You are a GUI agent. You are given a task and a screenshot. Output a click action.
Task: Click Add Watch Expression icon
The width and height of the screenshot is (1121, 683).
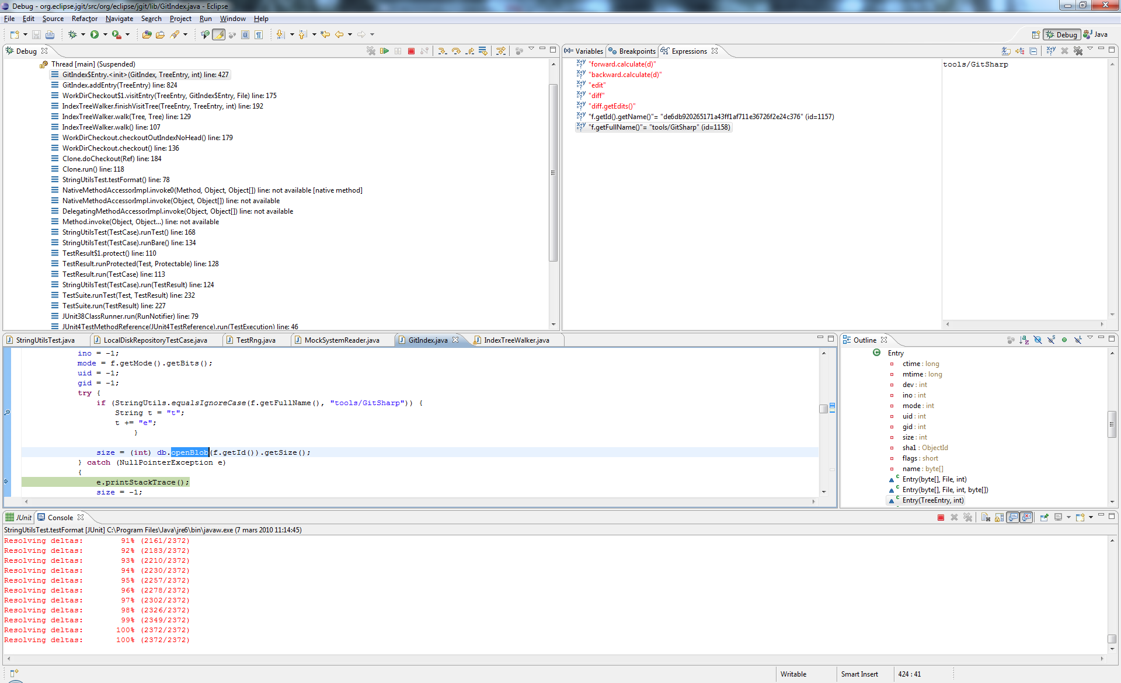tap(1050, 51)
